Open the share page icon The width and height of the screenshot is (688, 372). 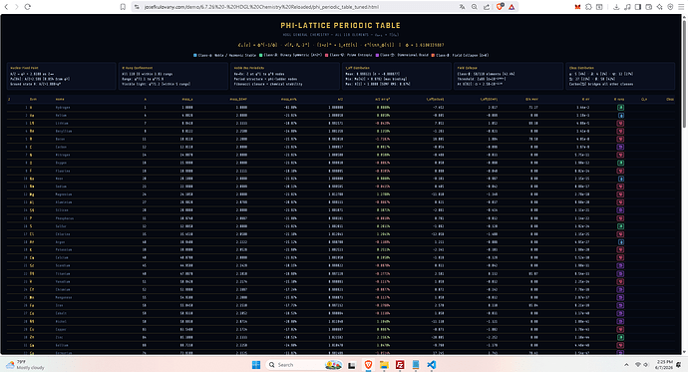pos(487,7)
